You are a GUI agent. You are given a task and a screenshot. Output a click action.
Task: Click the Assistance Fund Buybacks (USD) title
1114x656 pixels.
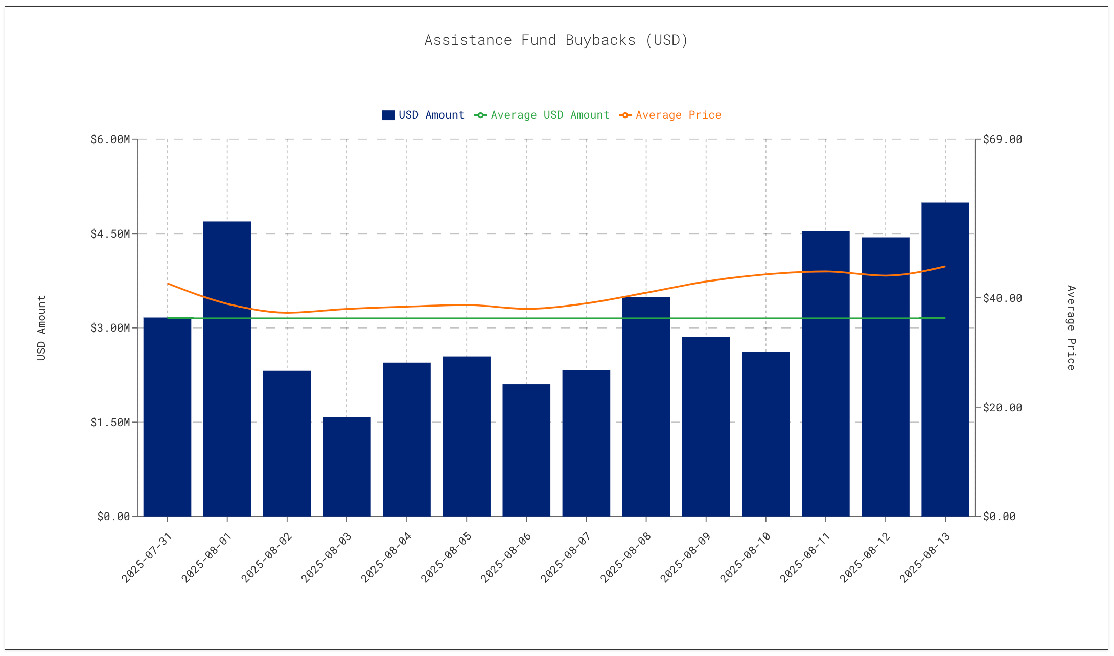point(556,40)
